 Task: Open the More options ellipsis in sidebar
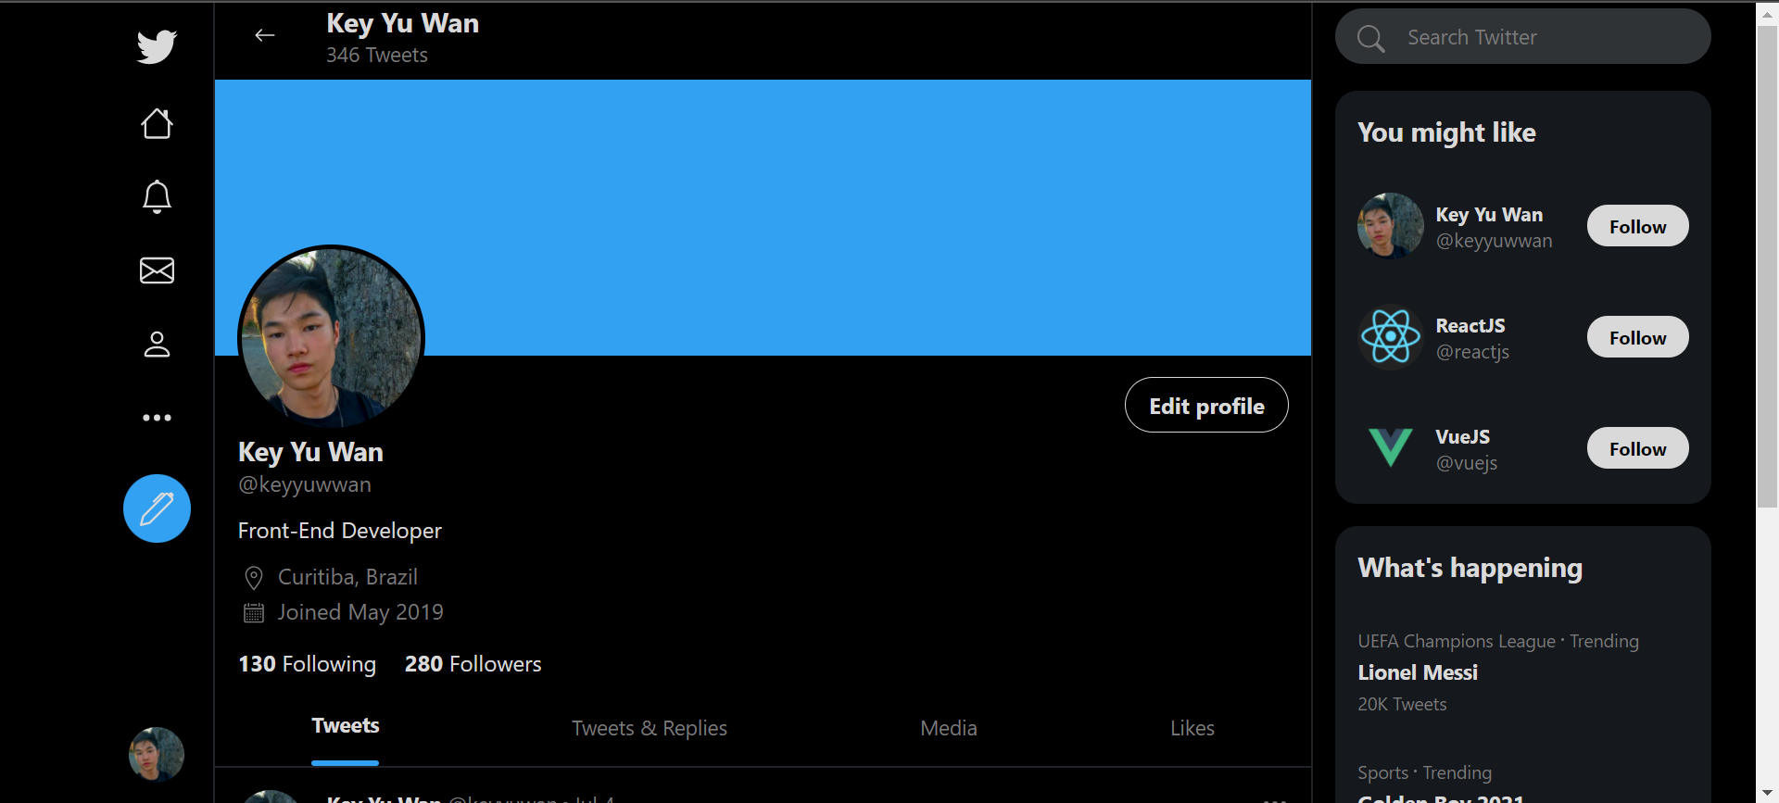[x=157, y=418]
